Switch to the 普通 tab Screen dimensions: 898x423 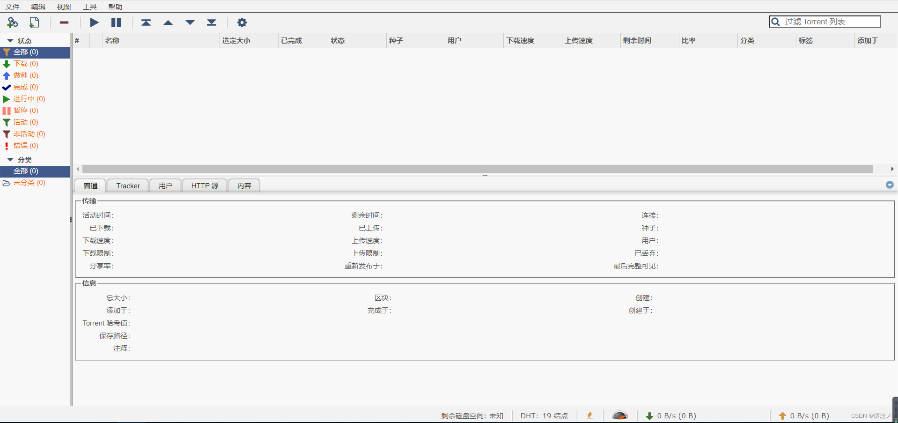[90, 186]
